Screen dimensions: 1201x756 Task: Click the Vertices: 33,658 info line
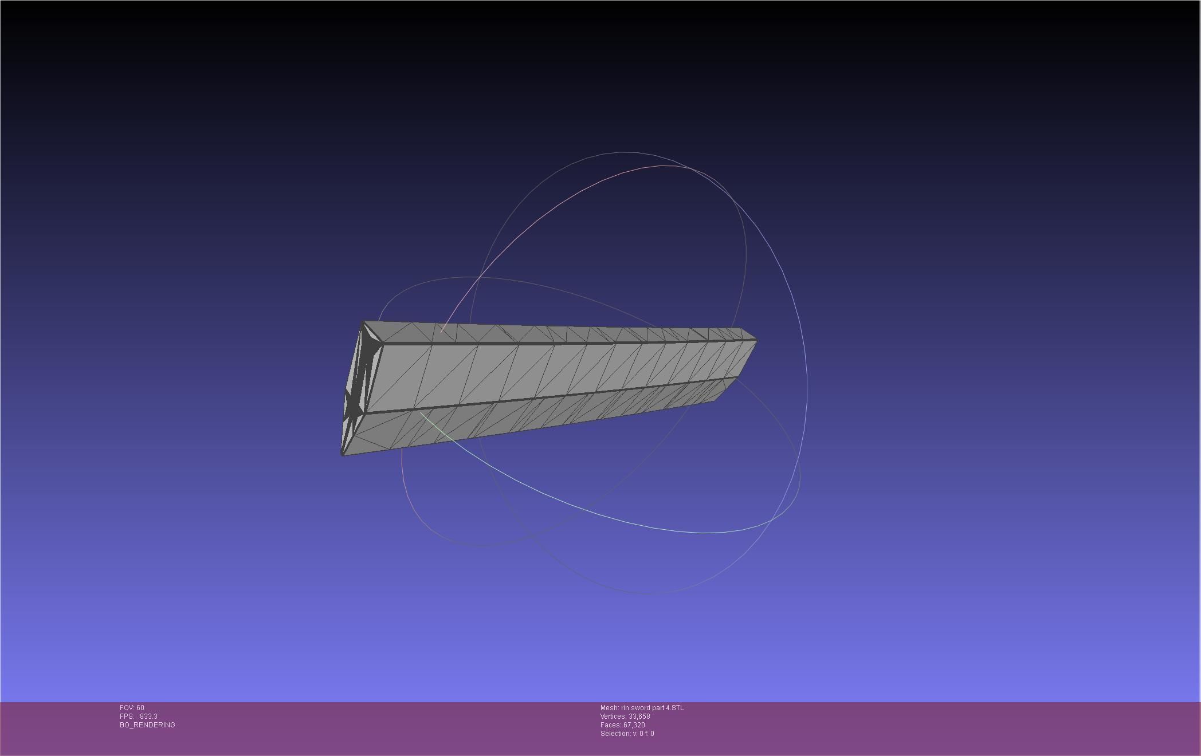625,716
